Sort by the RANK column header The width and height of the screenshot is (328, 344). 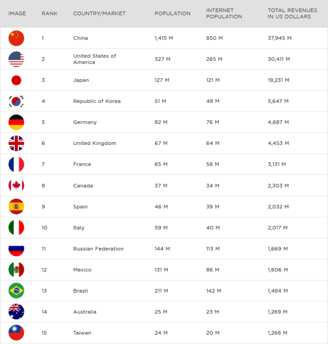point(50,13)
